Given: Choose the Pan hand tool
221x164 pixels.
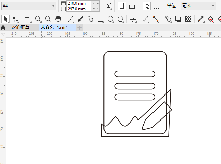Looking at the screenshot, I should point(58,19).
